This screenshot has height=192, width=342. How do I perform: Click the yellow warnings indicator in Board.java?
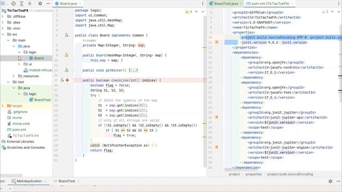click(189, 12)
